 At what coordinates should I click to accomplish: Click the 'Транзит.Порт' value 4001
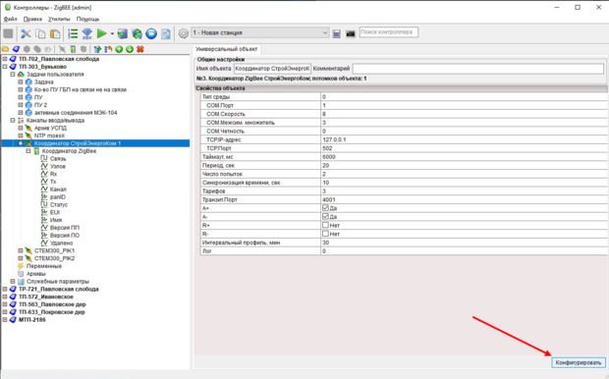click(465, 199)
